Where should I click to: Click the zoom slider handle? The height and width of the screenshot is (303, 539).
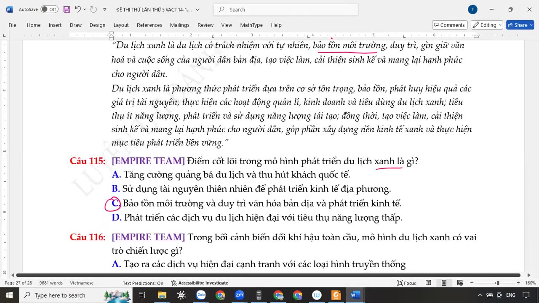coord(498,283)
